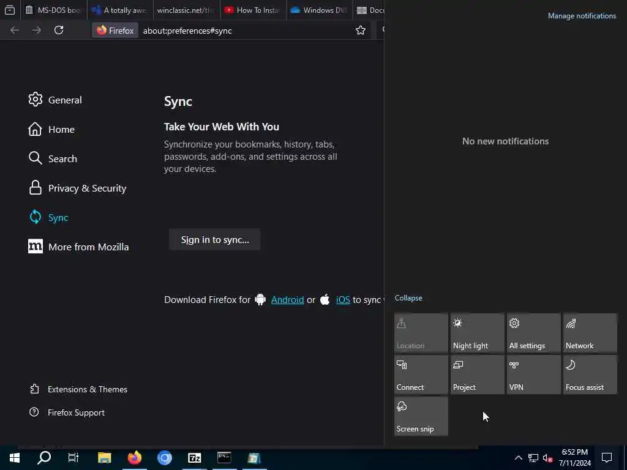This screenshot has width=627, height=470.
Task: Open Search settings category
Action: (53, 159)
